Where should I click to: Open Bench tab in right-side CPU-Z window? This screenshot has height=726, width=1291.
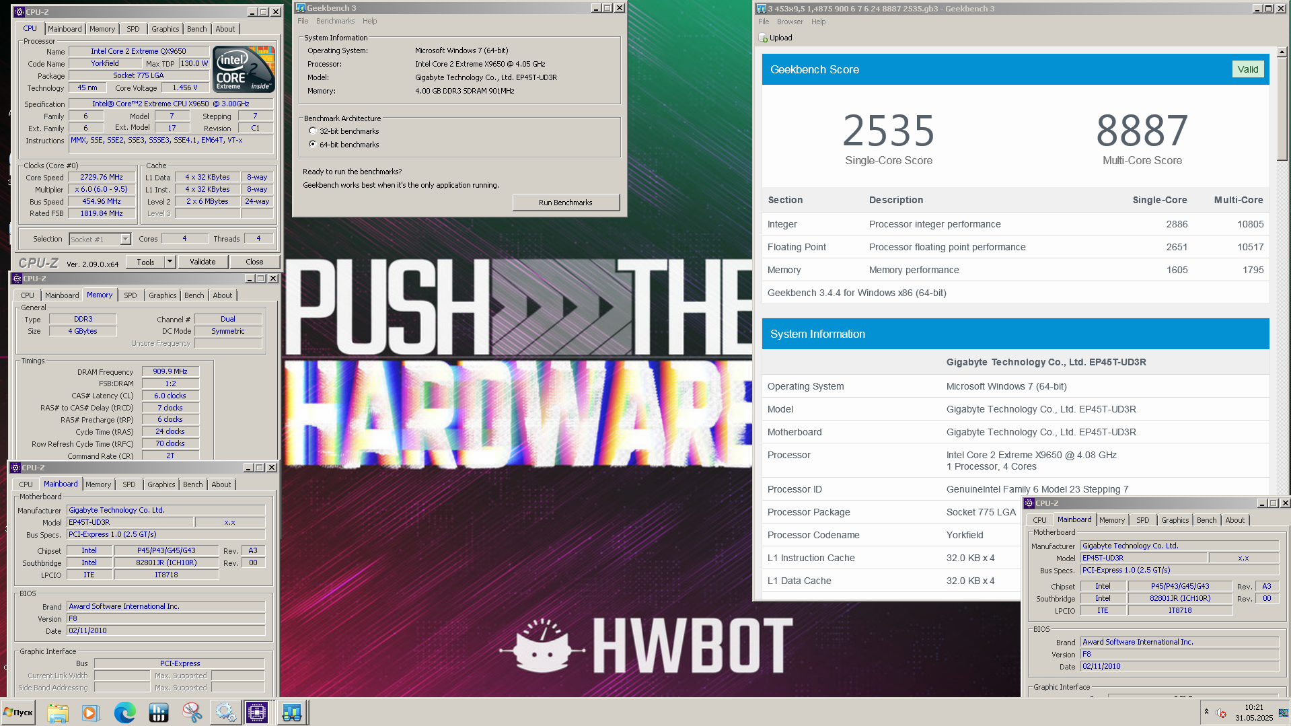click(x=1207, y=520)
